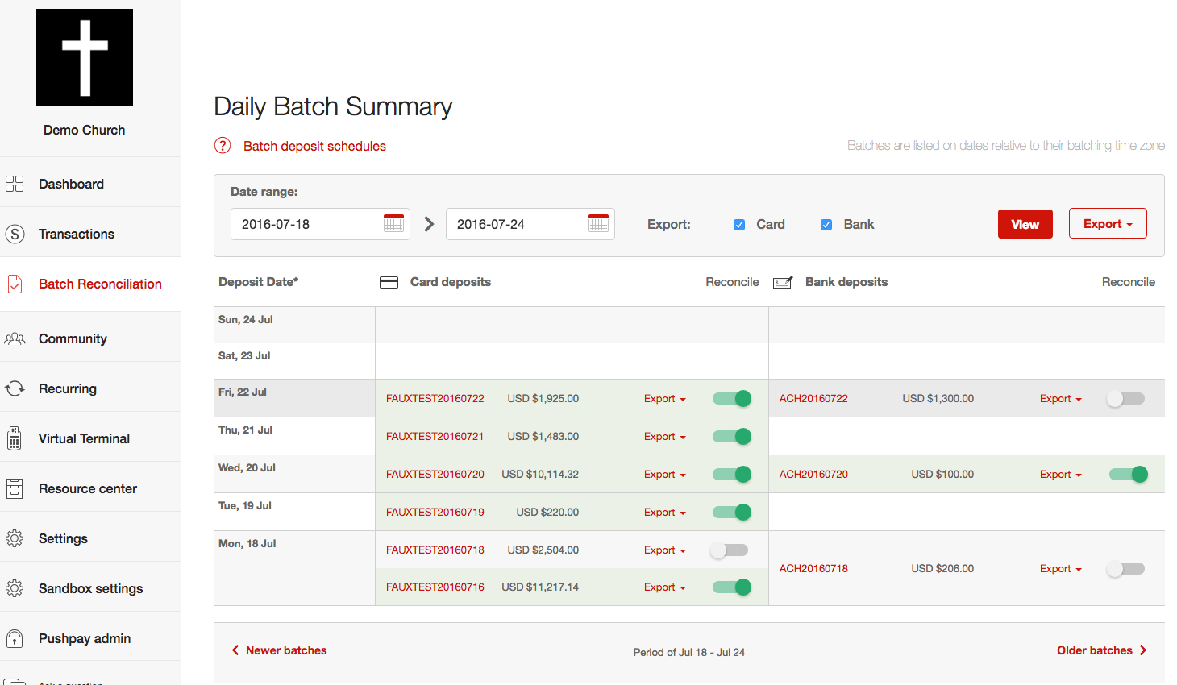Expand the Export dropdown for ACH20160720
The height and width of the screenshot is (685, 1177).
1059,474
